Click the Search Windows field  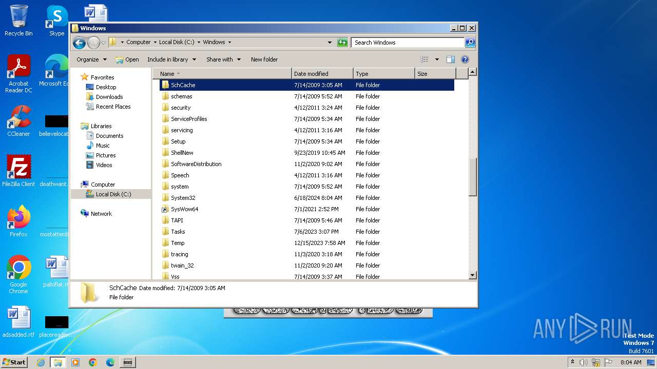pos(408,43)
